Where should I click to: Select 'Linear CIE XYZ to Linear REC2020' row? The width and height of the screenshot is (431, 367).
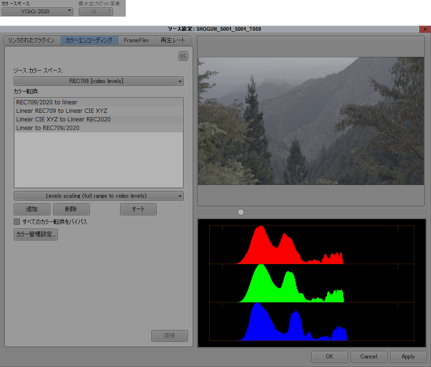click(99, 119)
